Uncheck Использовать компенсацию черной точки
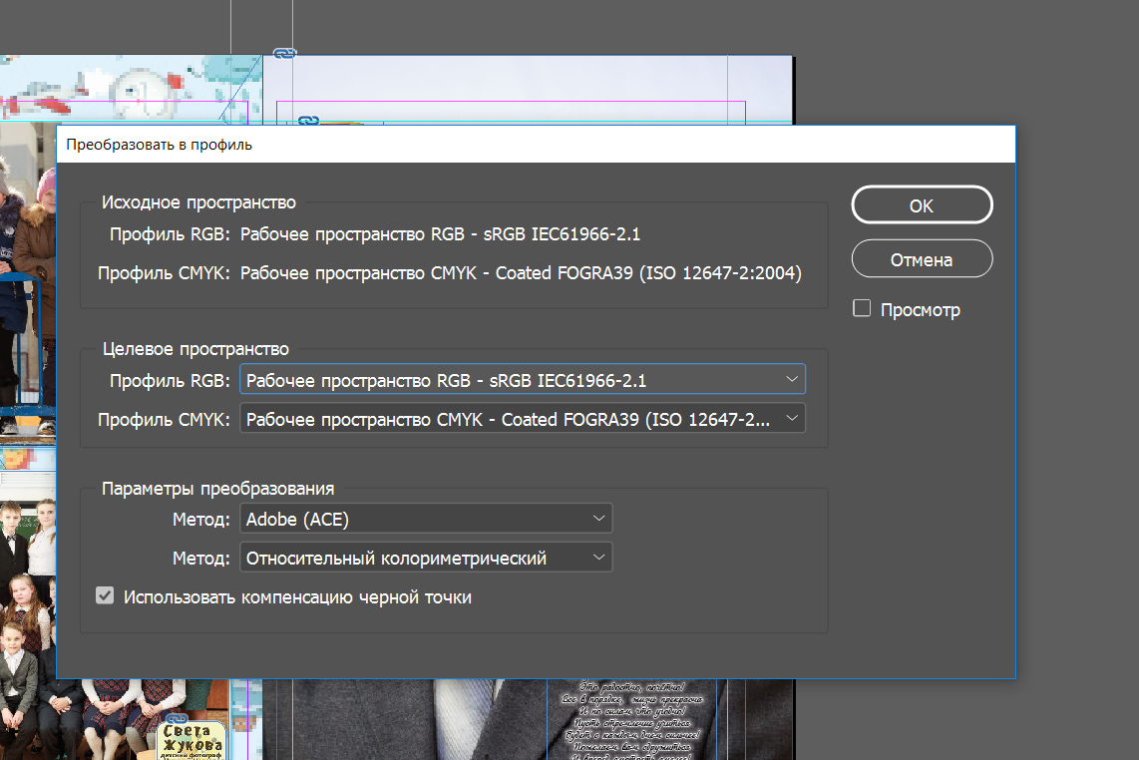This screenshot has height=760, width=1139. point(105,596)
